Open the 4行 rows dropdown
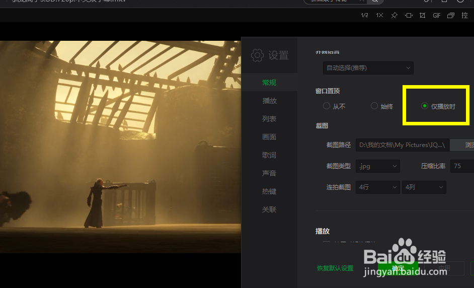The image size is (474, 288). click(x=378, y=187)
